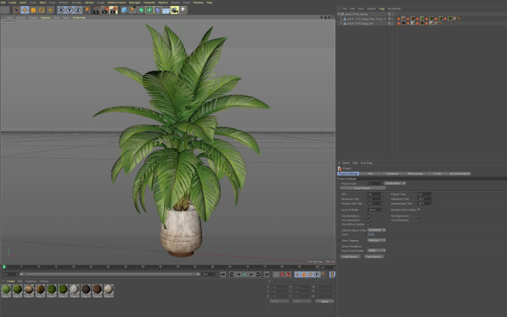Toggle the Z axis lock
The height and width of the screenshot is (317, 507).
pos(78,10)
